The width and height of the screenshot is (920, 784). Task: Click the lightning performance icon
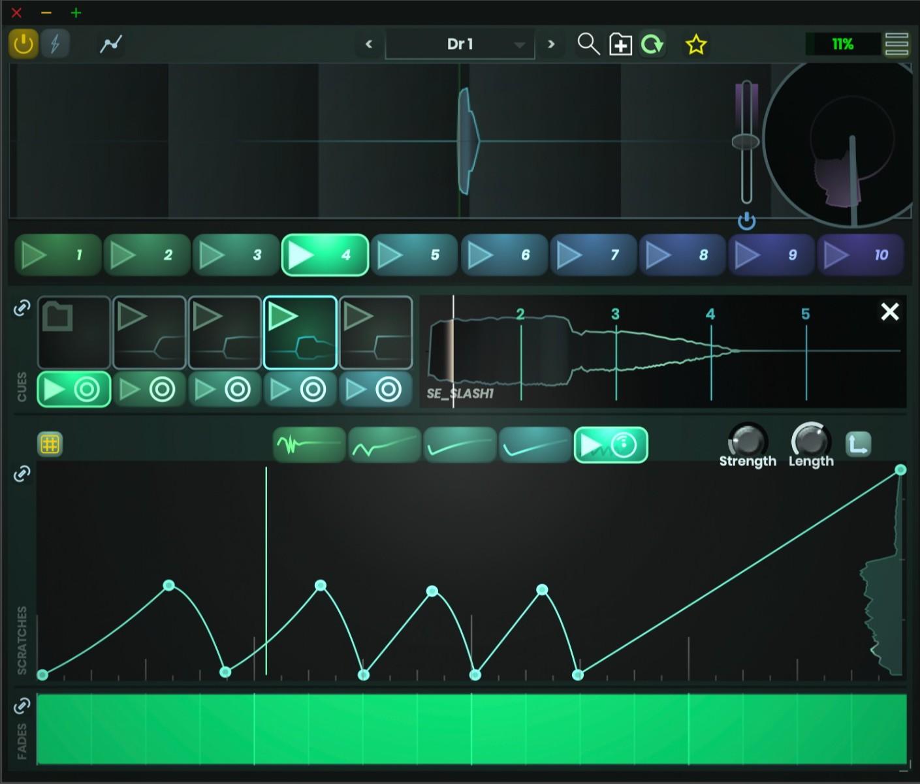pyautogui.click(x=56, y=44)
